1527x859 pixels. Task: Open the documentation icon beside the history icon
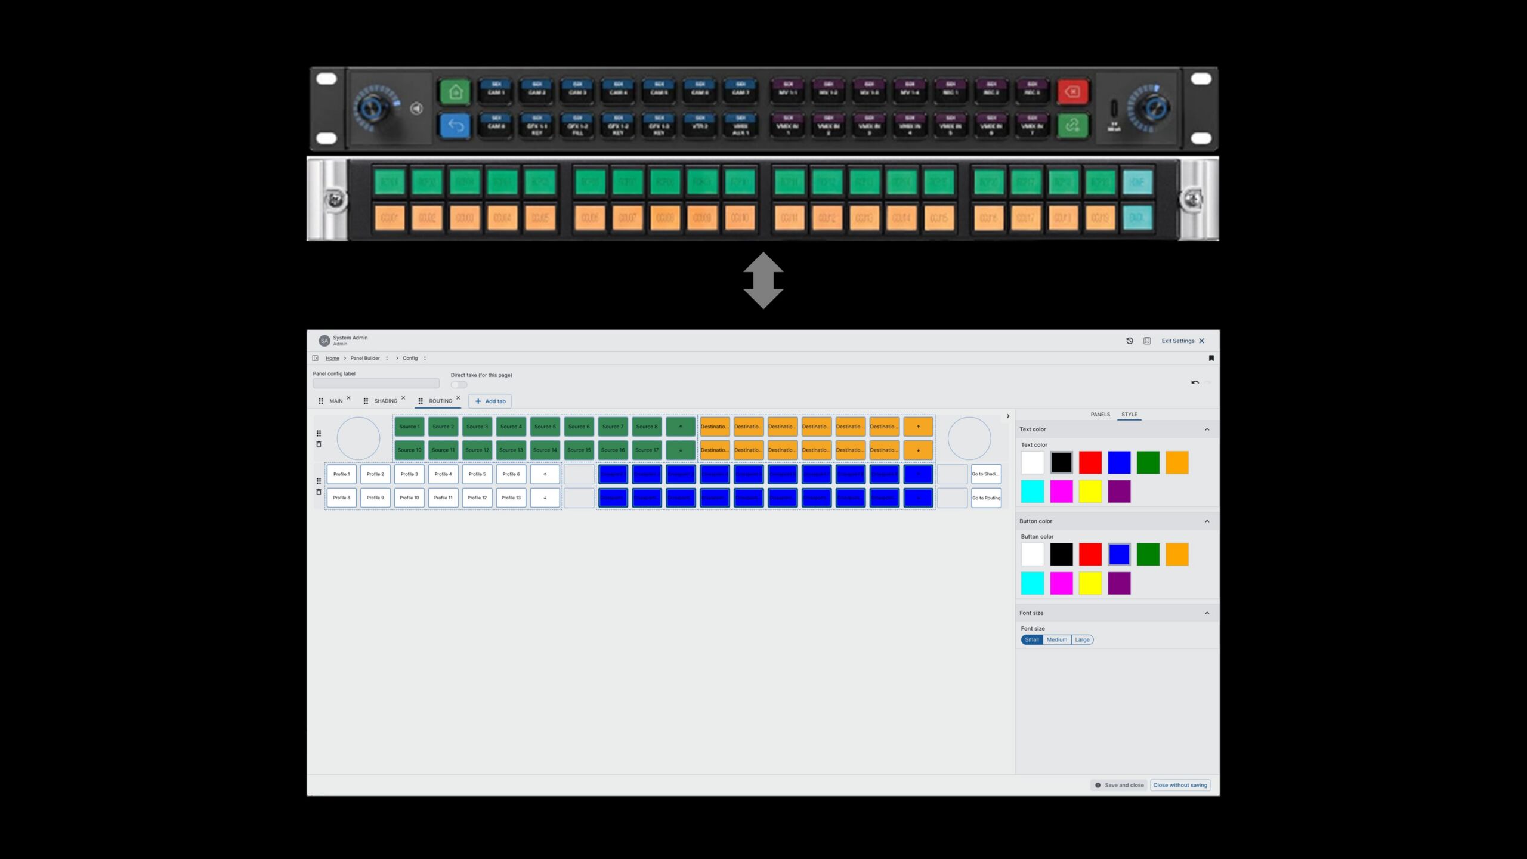point(1147,341)
